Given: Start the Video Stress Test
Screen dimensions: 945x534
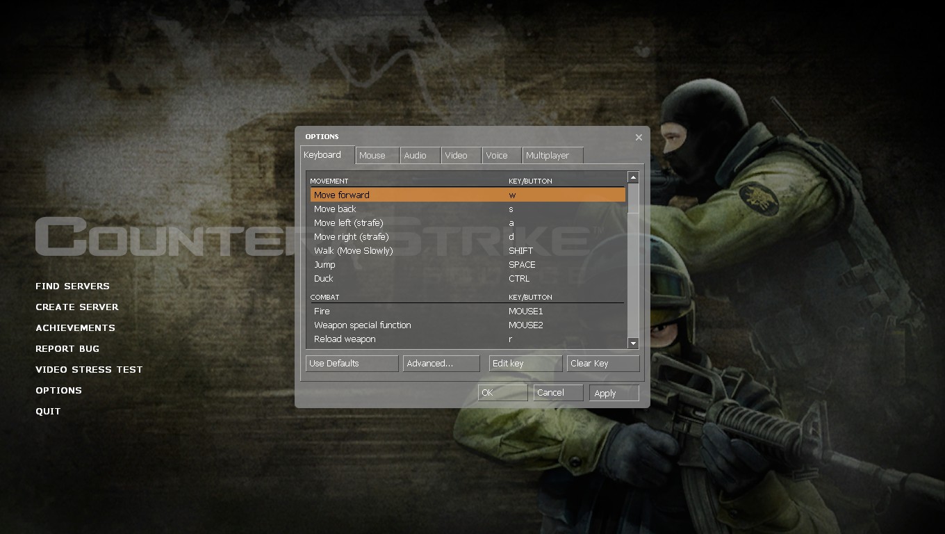Looking at the screenshot, I should pyautogui.click(x=89, y=369).
